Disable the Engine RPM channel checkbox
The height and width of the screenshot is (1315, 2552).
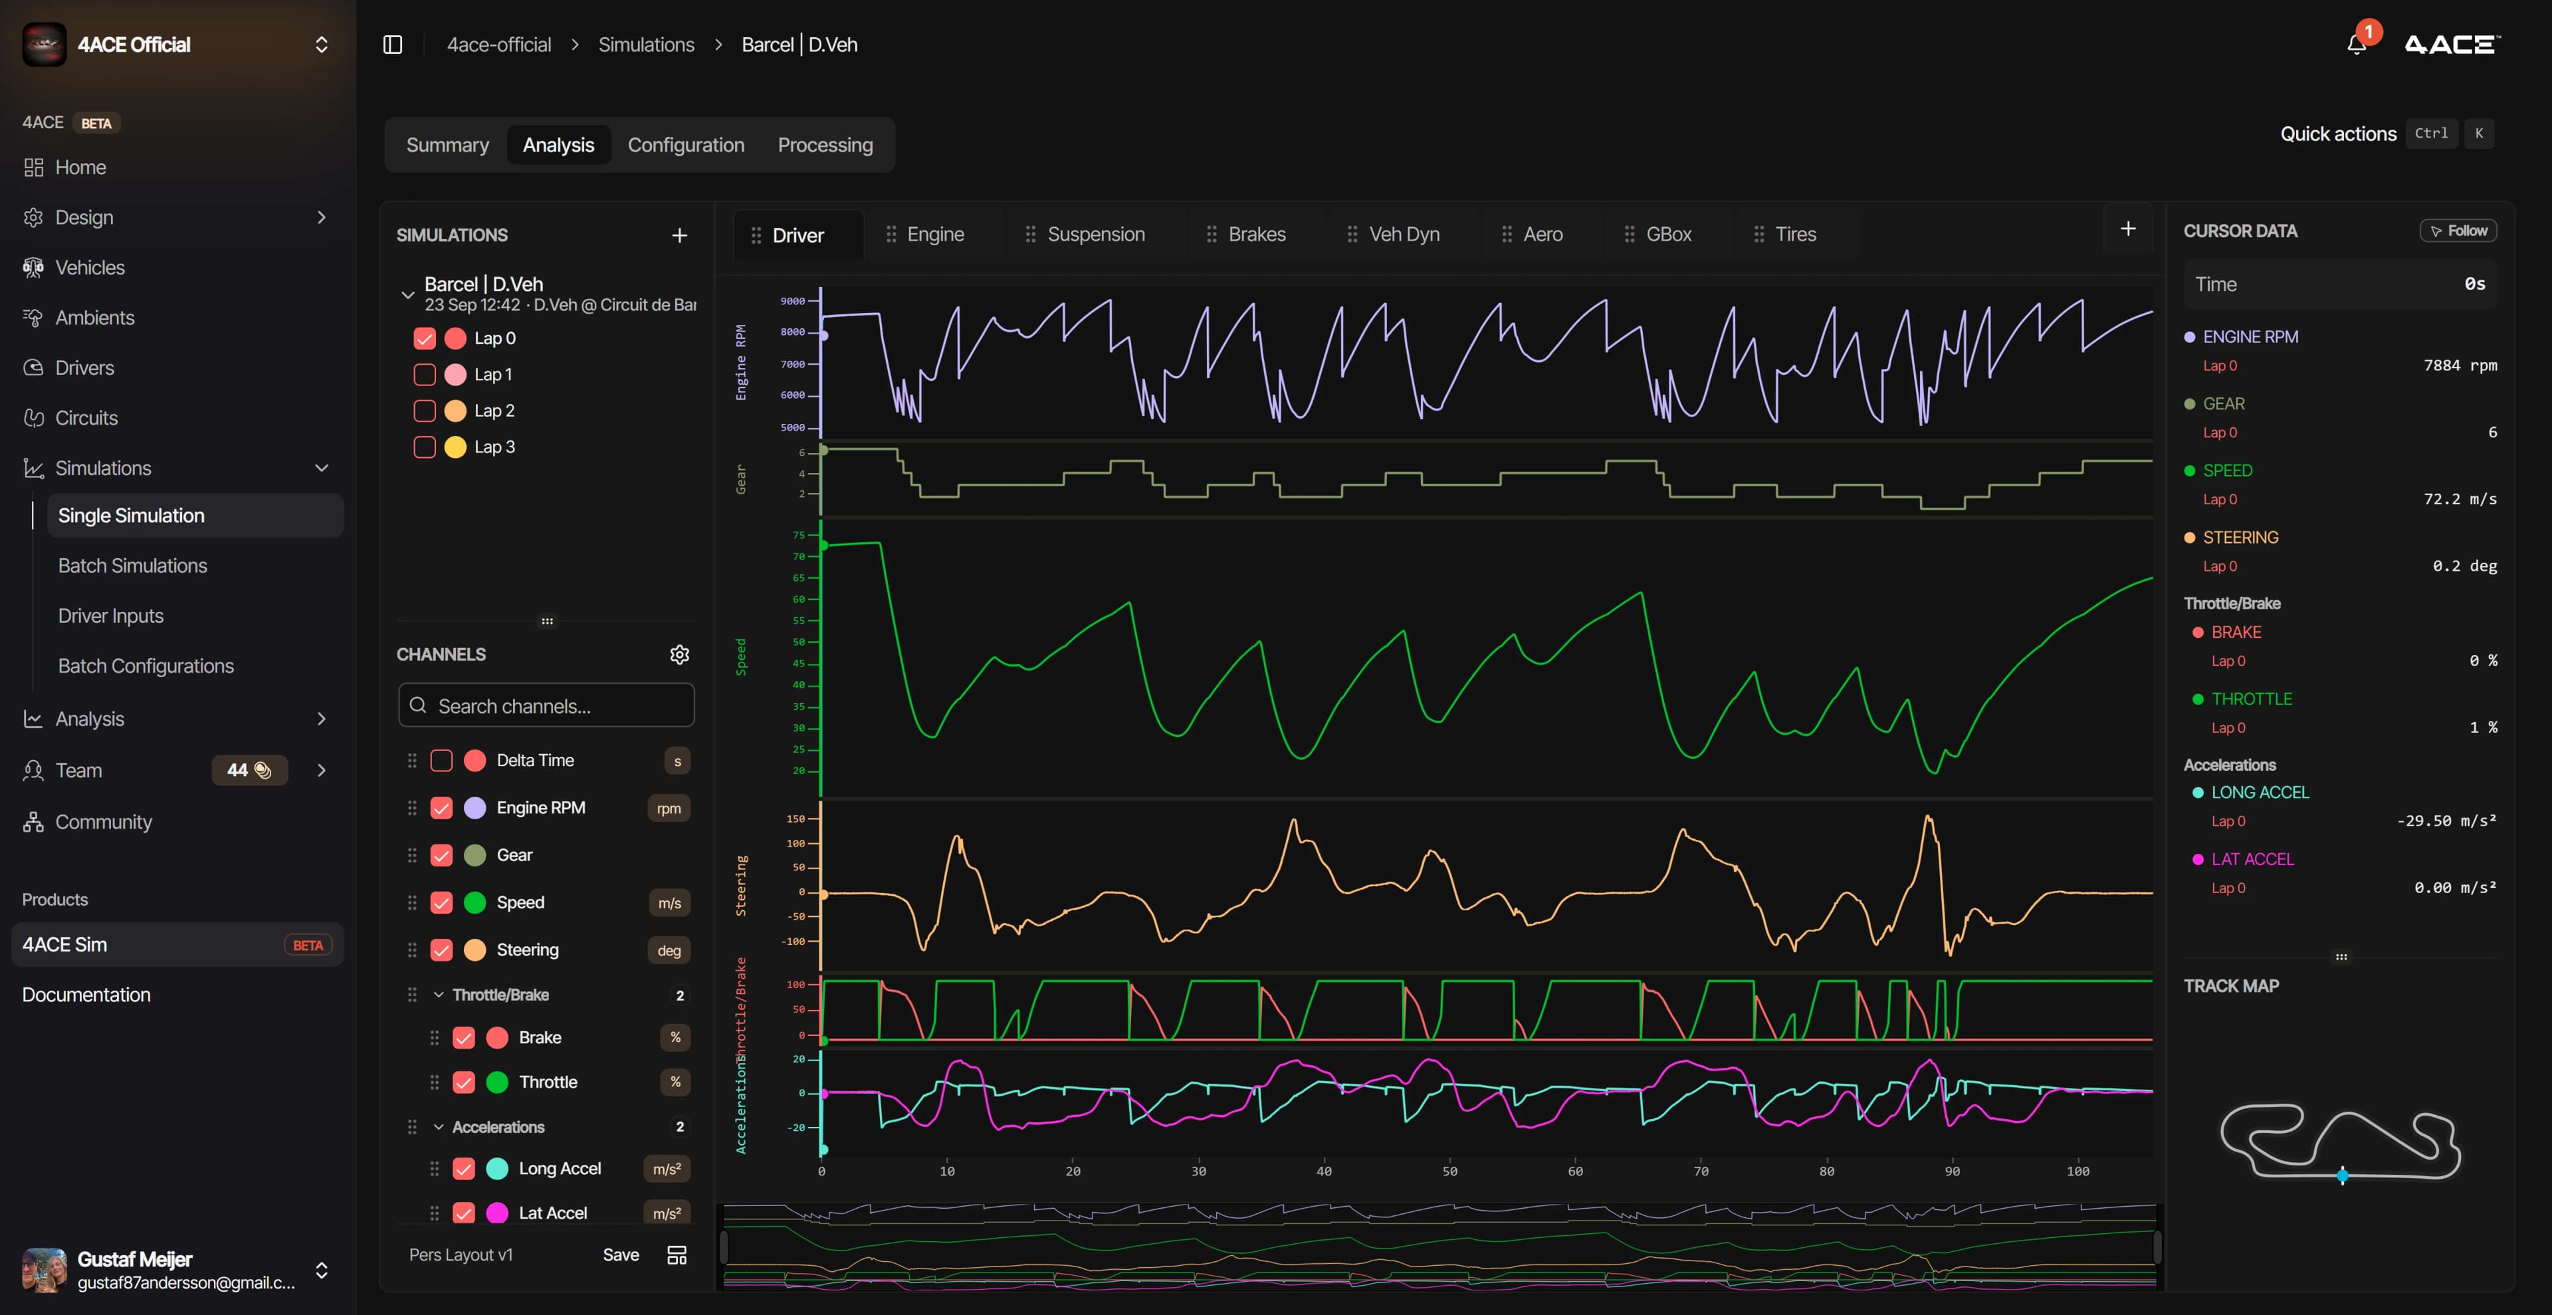(x=442, y=808)
